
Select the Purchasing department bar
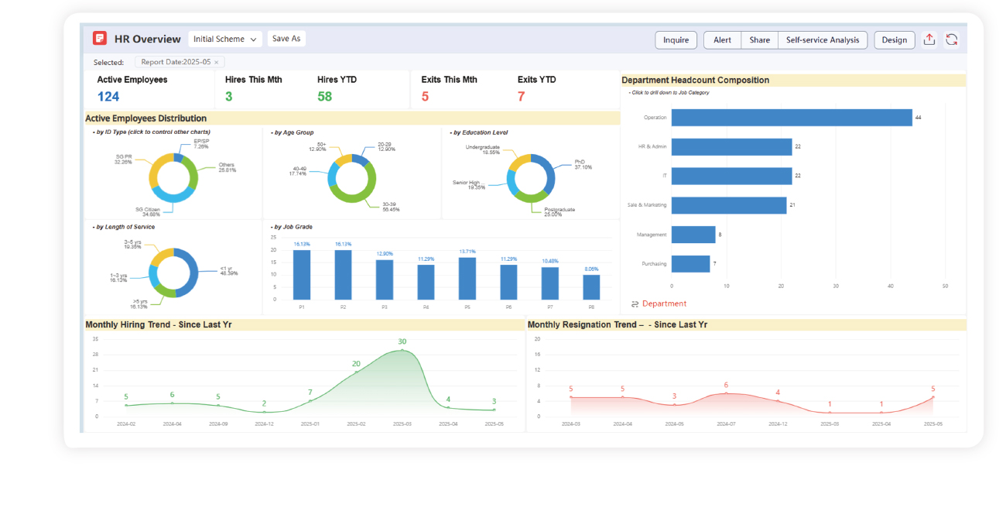coord(690,264)
